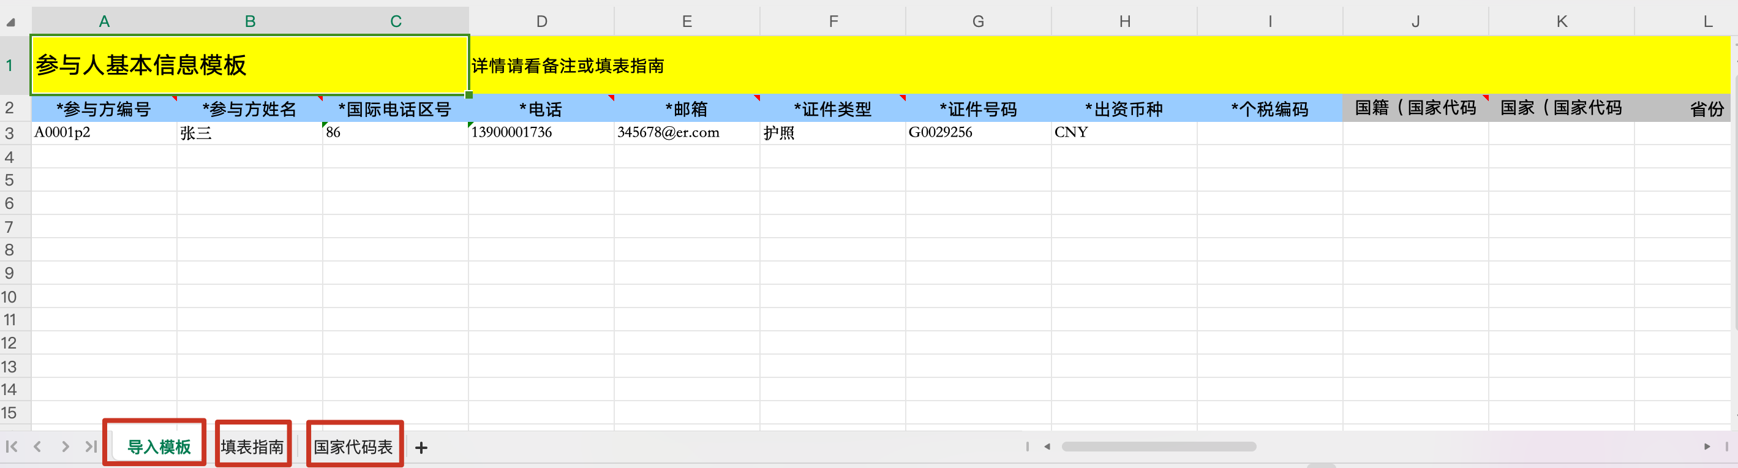Click horizontal scrollbar left arrow
Image resolution: width=1738 pixels, height=468 pixels.
click(1047, 447)
